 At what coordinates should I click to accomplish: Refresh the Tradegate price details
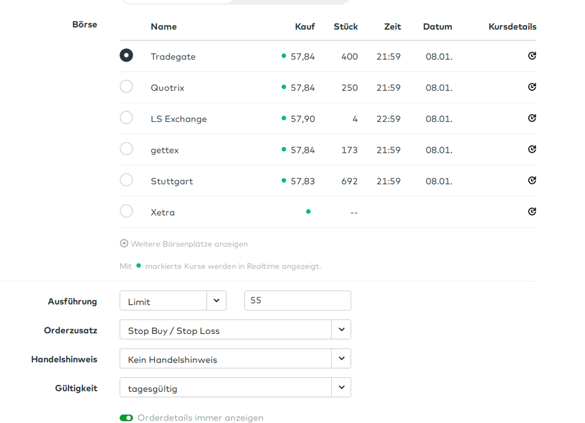[x=532, y=56]
